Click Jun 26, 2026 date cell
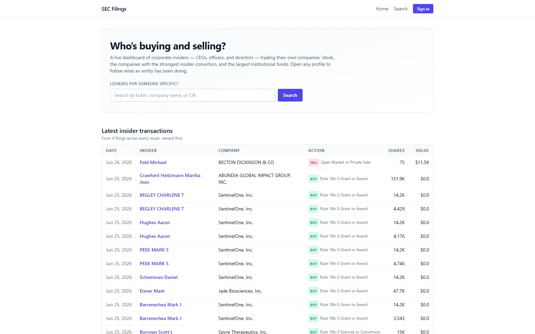The width and height of the screenshot is (535, 334). [119, 163]
